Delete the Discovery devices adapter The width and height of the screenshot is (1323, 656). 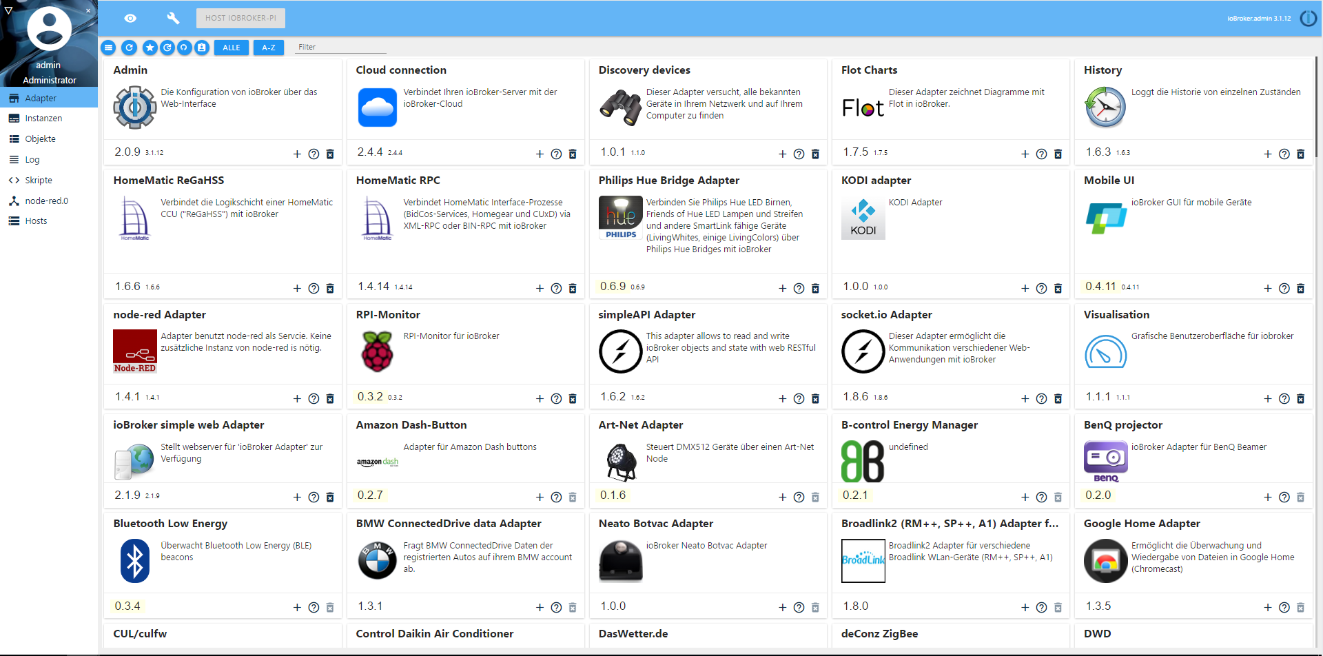[x=815, y=154]
